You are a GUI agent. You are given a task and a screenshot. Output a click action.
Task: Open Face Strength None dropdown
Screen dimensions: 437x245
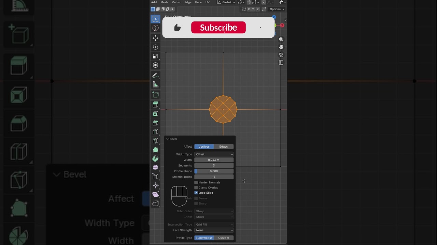point(214,230)
